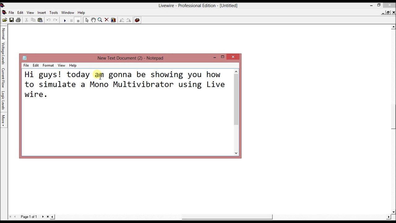Click the horizontal scrollbar right arrow in Livewire
The width and height of the screenshot is (396, 223).
389,217
